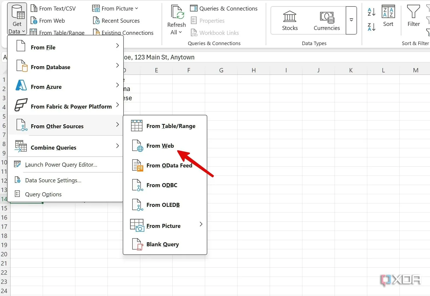Screen dimensions: 430x296
Task: Launch Power Query Editor
Action: click(x=61, y=165)
